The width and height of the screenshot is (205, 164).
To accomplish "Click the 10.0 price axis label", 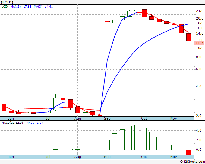I will tap(200, 48).
